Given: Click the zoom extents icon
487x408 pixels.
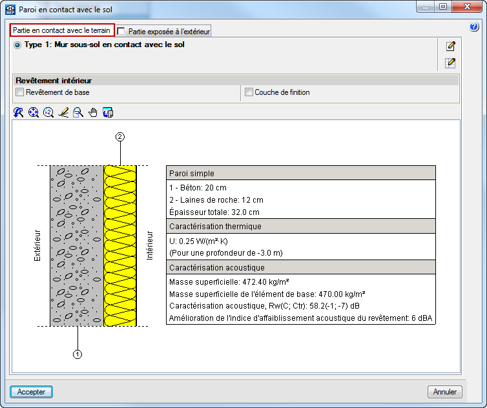Looking at the screenshot, I should tap(34, 112).
